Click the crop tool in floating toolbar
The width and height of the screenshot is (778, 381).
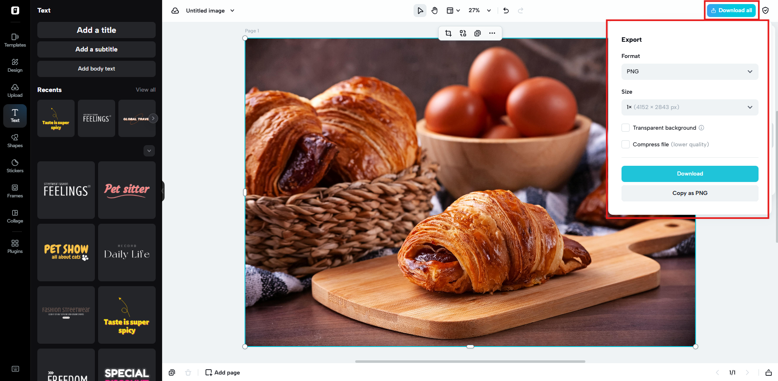click(448, 33)
